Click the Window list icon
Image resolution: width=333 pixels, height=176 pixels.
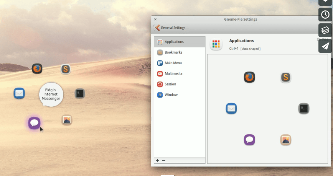[160, 95]
